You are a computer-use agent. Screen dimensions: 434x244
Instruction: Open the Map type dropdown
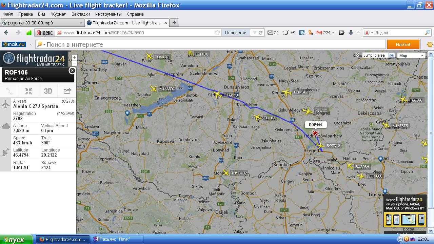[x=411, y=55]
